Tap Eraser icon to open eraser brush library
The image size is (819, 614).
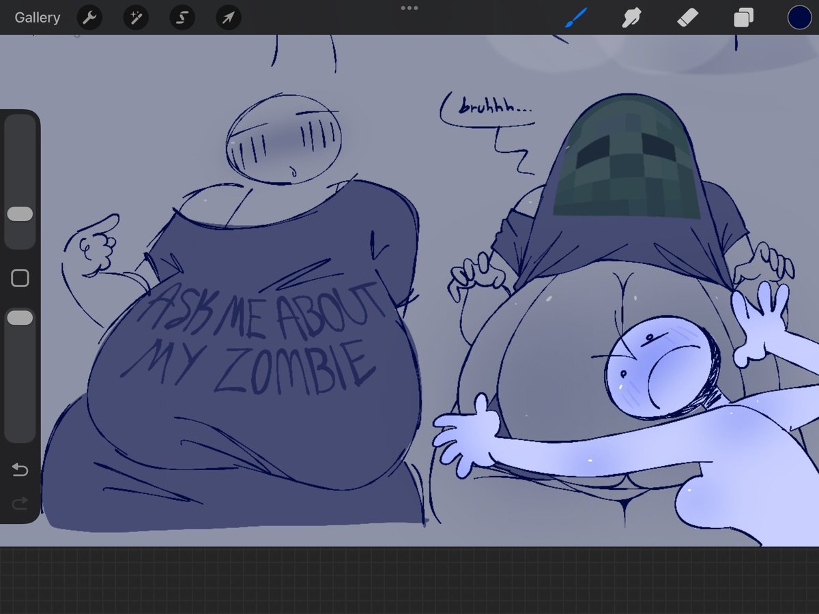(x=687, y=18)
